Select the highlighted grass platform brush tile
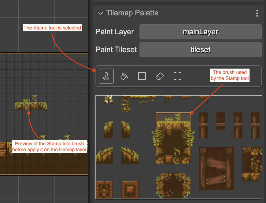The image size is (266, 203). point(173,121)
